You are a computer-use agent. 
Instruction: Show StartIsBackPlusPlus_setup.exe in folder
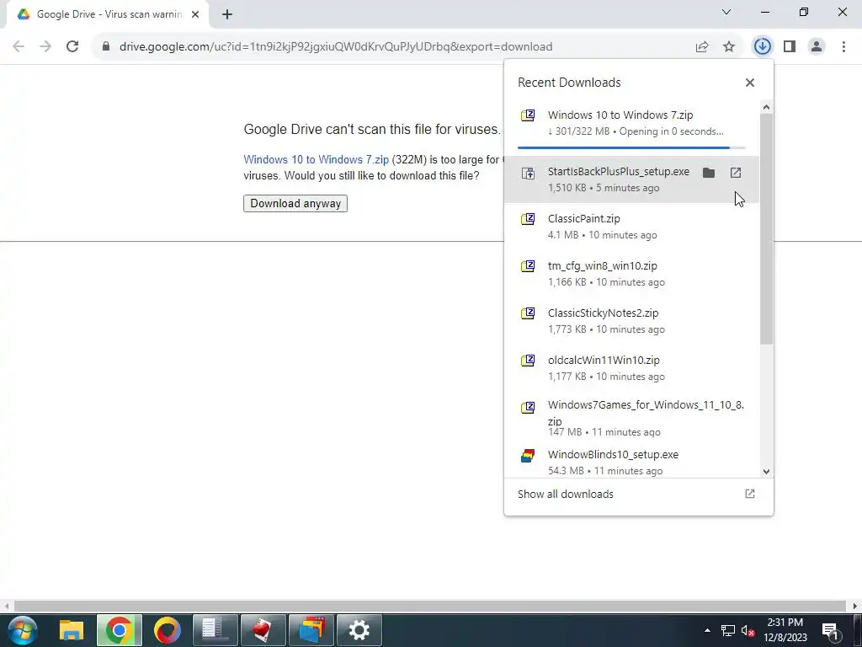tap(709, 173)
